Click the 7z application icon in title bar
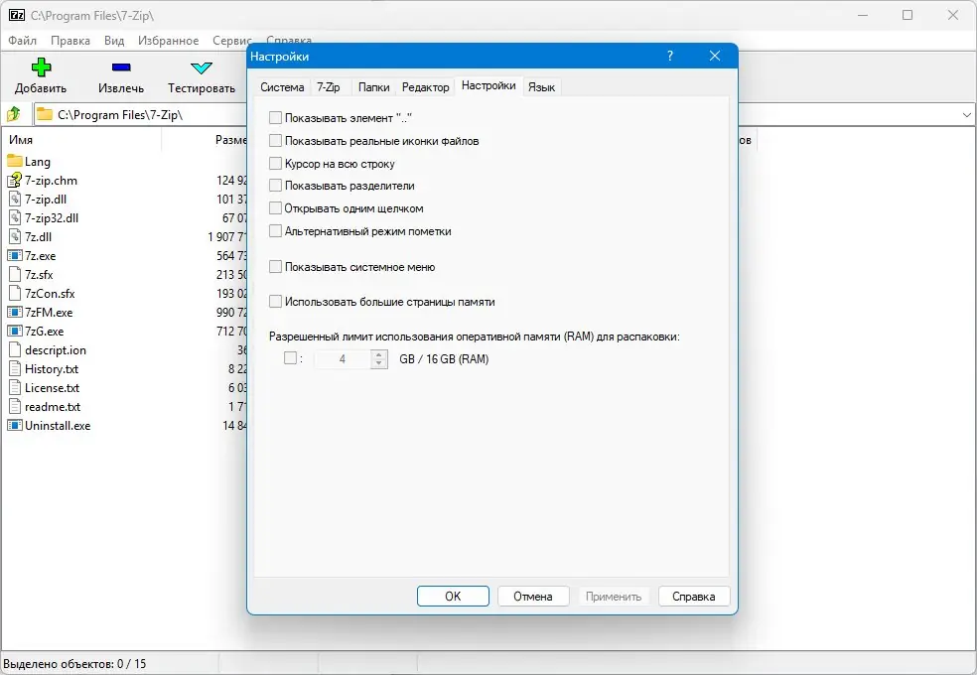This screenshot has width=977, height=675. pos(17,15)
